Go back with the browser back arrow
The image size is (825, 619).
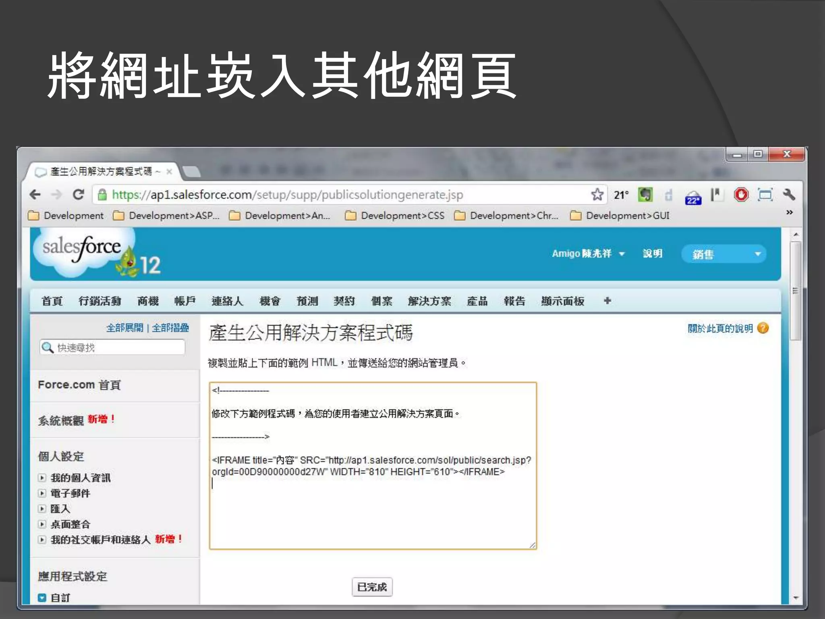click(35, 195)
